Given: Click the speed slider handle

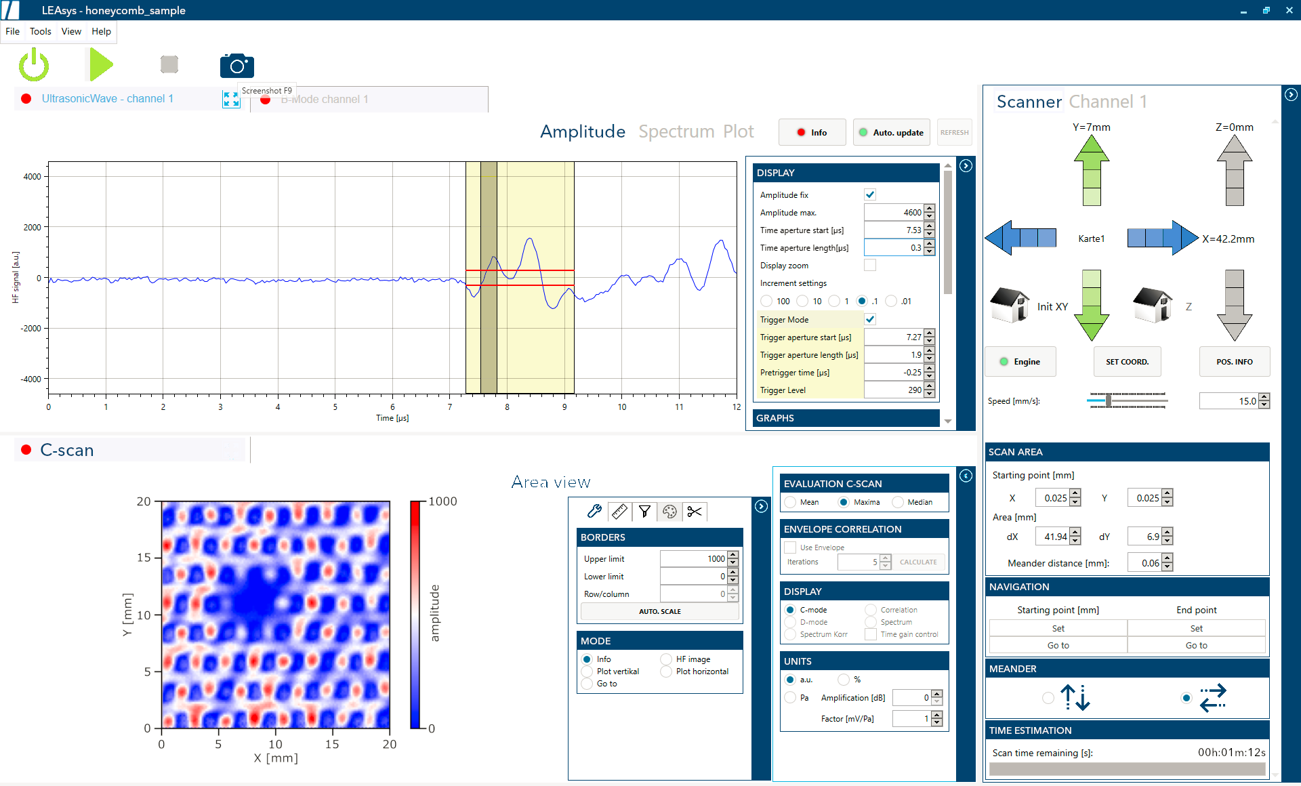Looking at the screenshot, I should [1109, 400].
